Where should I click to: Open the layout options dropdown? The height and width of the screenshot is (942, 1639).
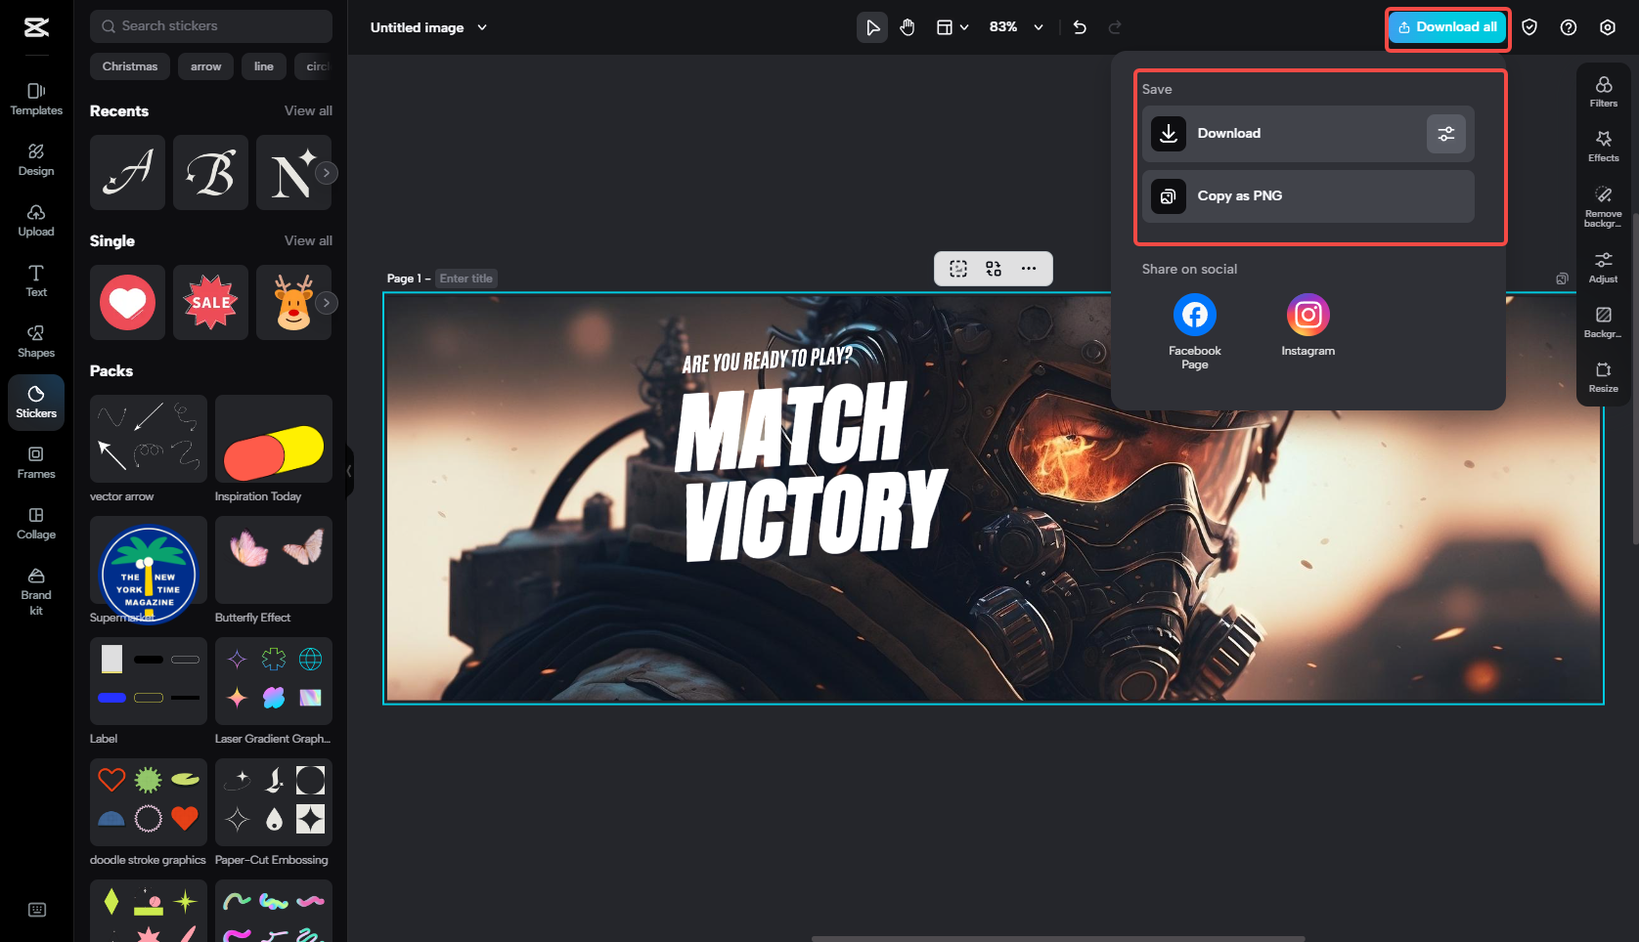[952, 27]
